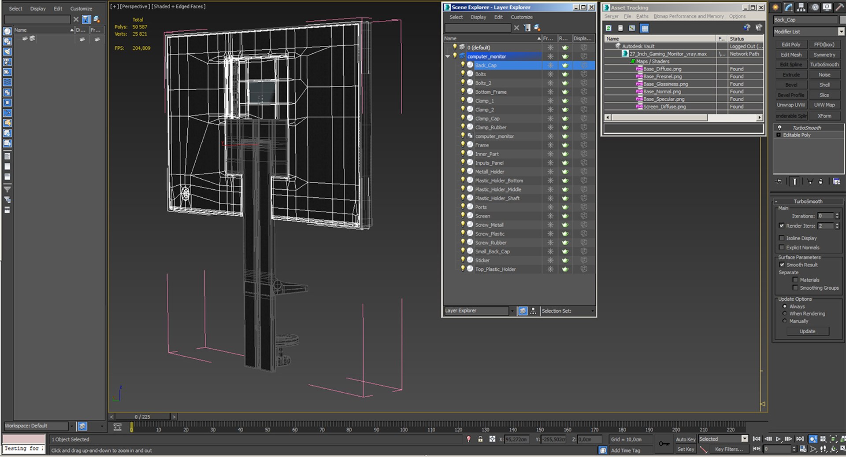The height and width of the screenshot is (457, 846).
Task: Switch Asset Tracking to table view
Action: [645, 28]
